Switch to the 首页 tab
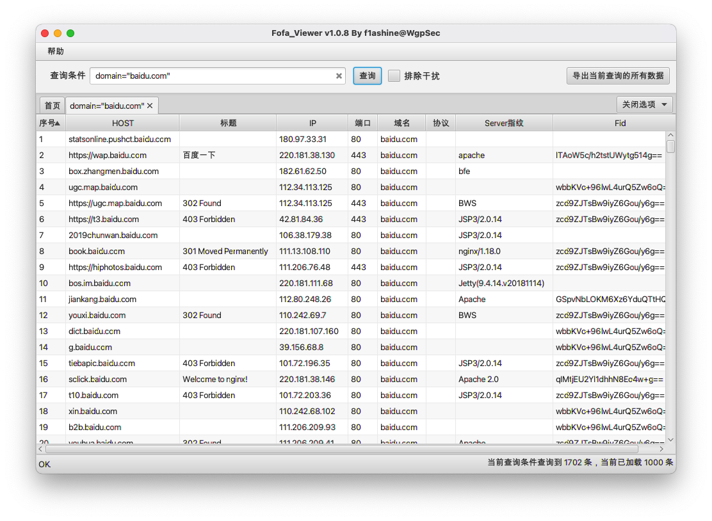Screen dimensions: 712x521 (x=53, y=106)
